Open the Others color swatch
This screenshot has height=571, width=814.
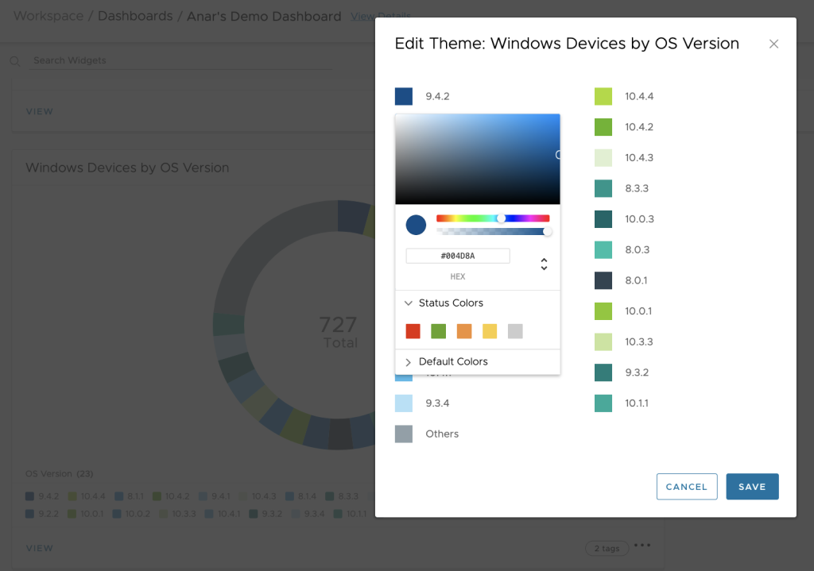(404, 434)
